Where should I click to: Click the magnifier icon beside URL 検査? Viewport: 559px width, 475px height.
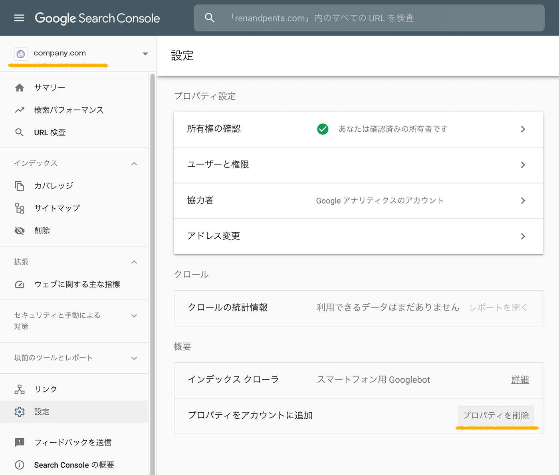(x=19, y=133)
